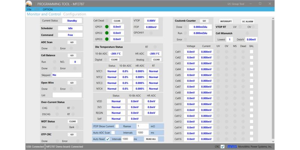
Task: Click the INTERRUPT button
Action: coord(226,21)
